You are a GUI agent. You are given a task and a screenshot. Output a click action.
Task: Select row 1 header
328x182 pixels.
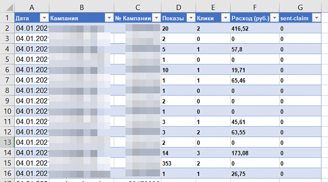tap(7, 18)
